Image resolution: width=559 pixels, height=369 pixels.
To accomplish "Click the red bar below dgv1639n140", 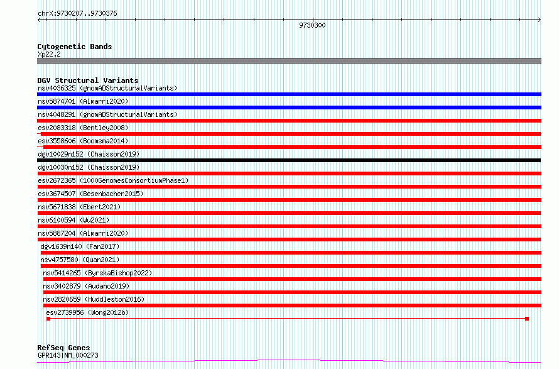I will coord(291,253).
